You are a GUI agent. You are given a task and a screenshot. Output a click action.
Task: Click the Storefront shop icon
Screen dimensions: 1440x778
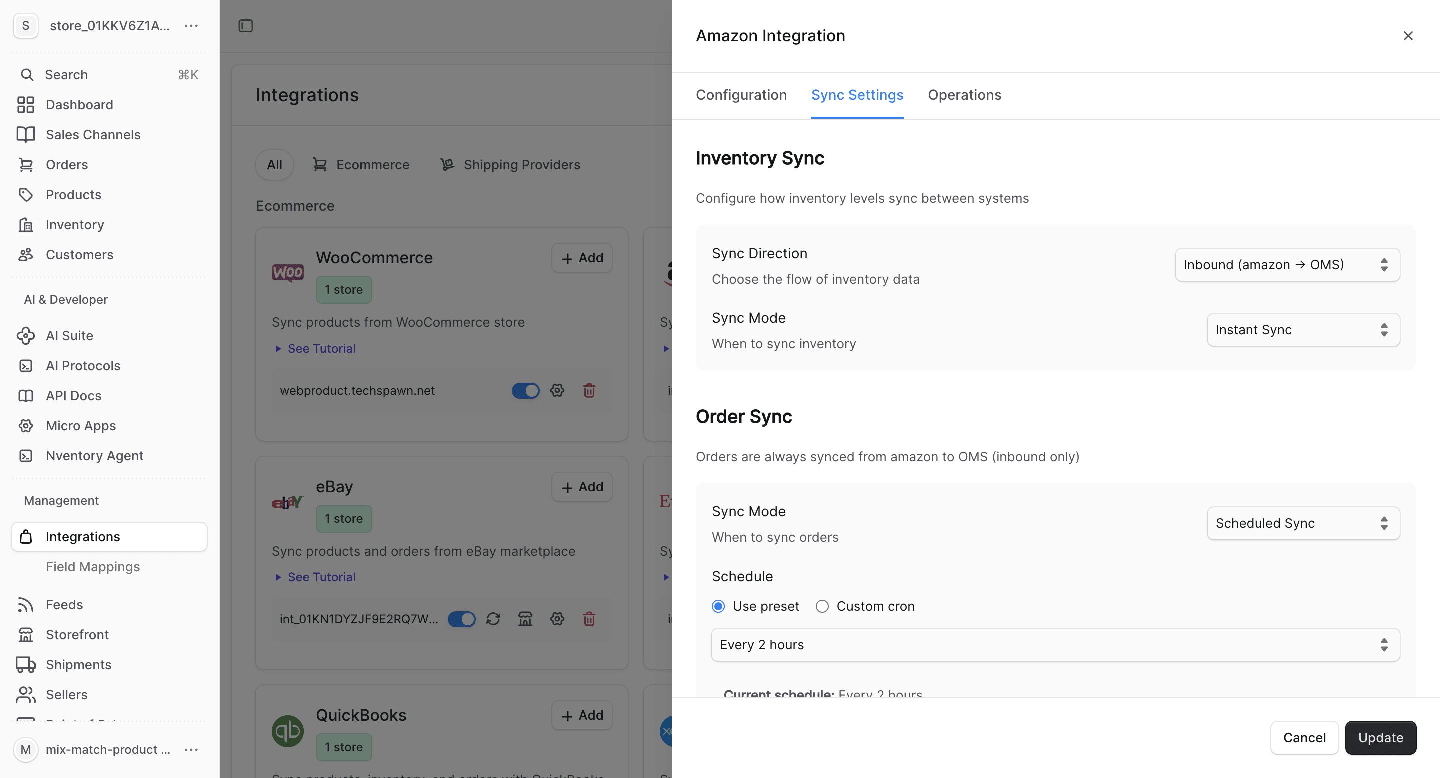click(25, 635)
